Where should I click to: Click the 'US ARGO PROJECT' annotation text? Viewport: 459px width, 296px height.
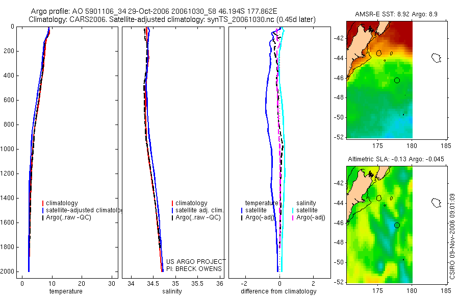(195, 262)
